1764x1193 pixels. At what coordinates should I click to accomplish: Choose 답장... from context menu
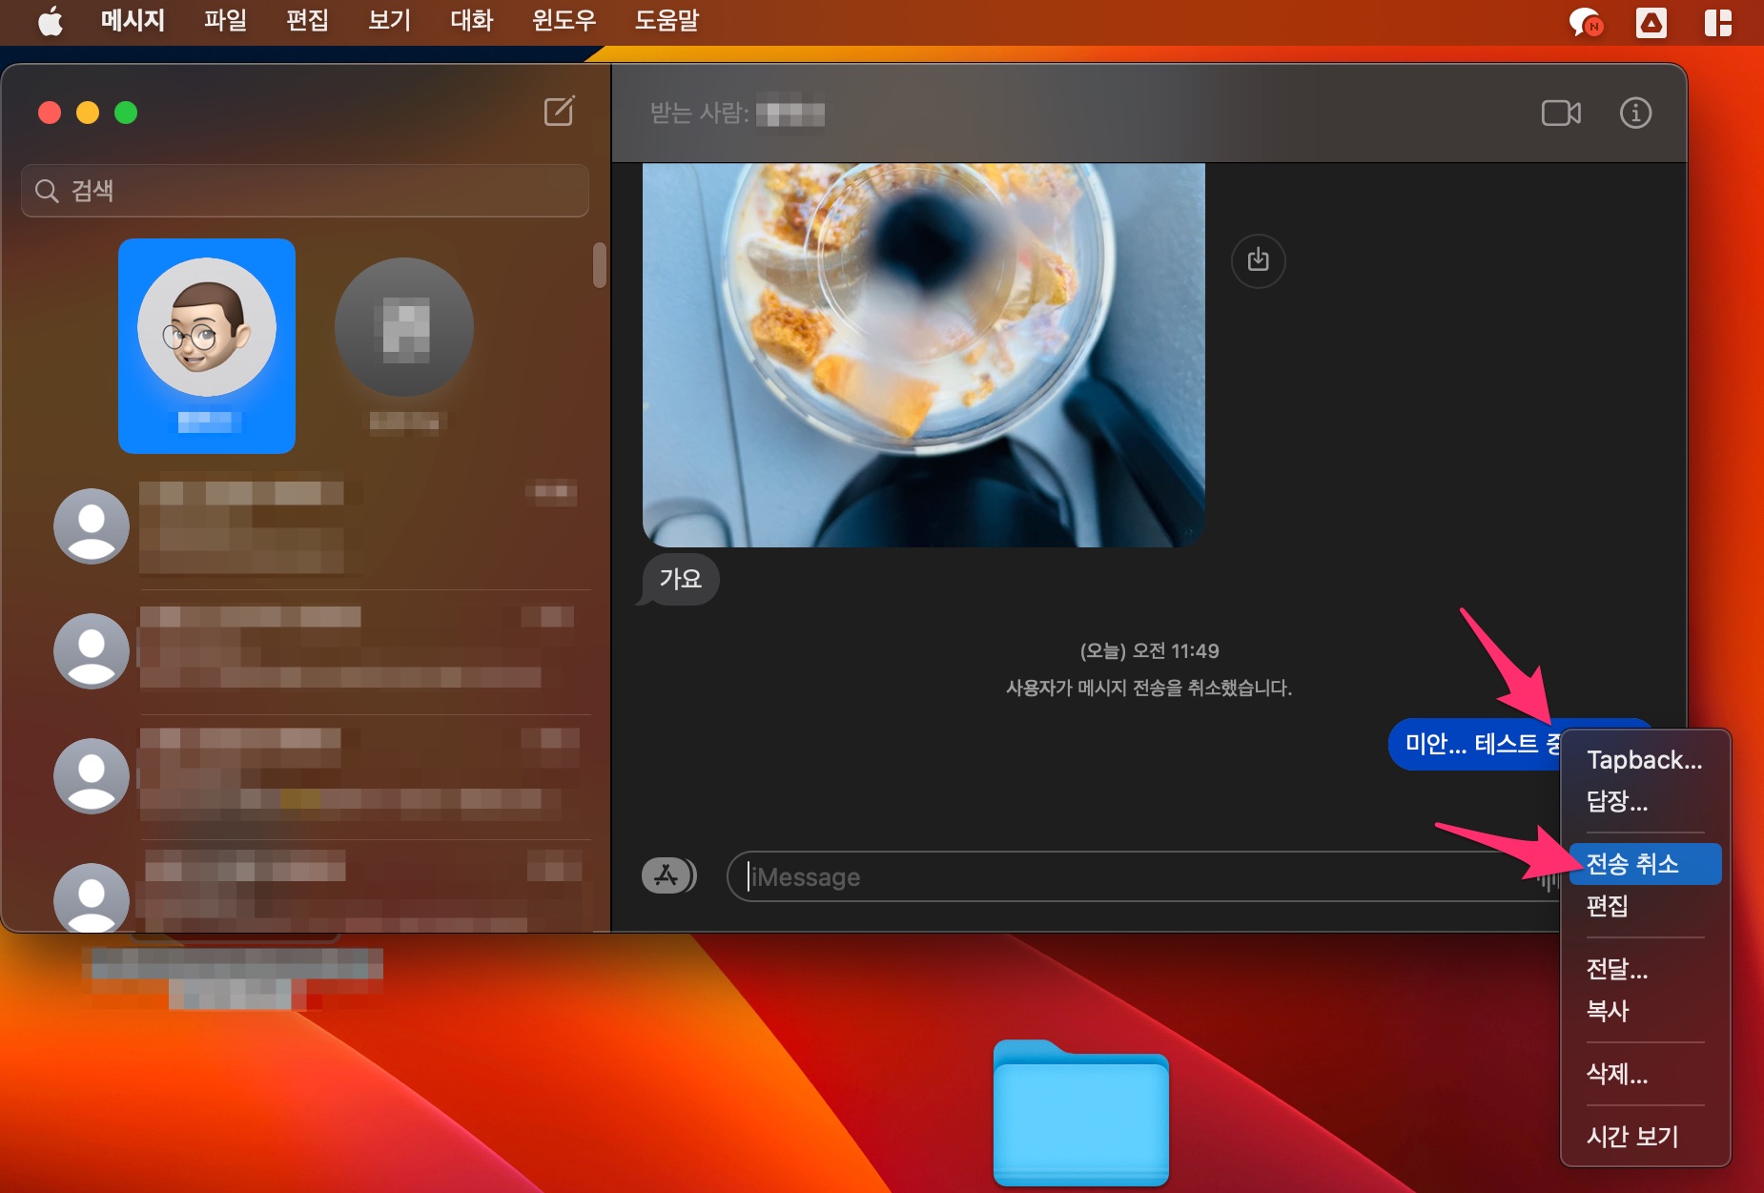[1645, 801]
